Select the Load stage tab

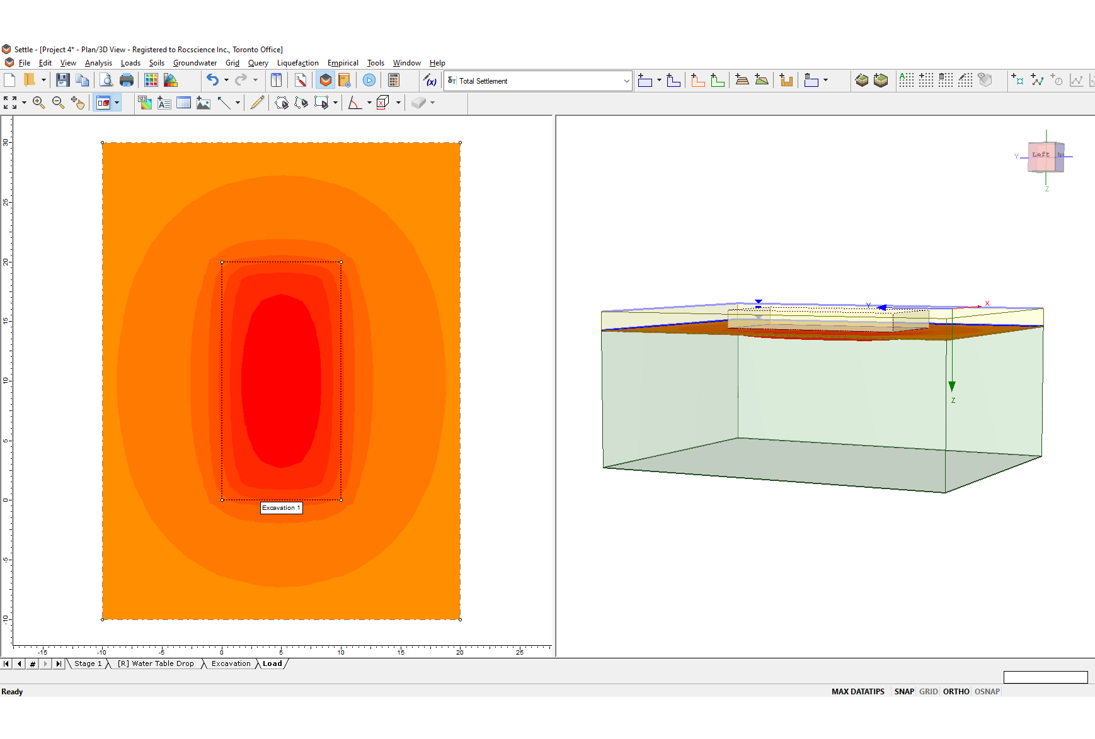pos(273,663)
